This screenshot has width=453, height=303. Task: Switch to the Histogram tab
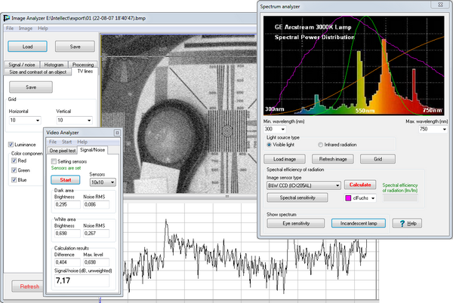[x=53, y=65]
